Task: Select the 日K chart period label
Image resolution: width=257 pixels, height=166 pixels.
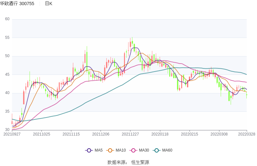Action: (x=49, y=4)
